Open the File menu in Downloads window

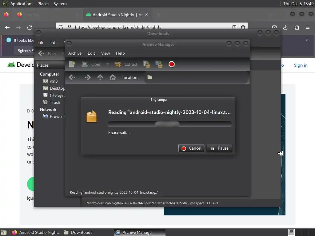[41, 42]
